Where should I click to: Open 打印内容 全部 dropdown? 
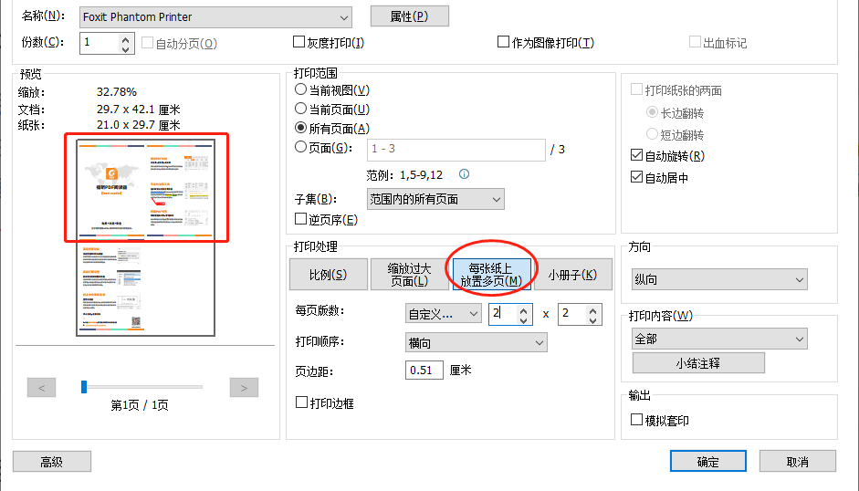[719, 340]
